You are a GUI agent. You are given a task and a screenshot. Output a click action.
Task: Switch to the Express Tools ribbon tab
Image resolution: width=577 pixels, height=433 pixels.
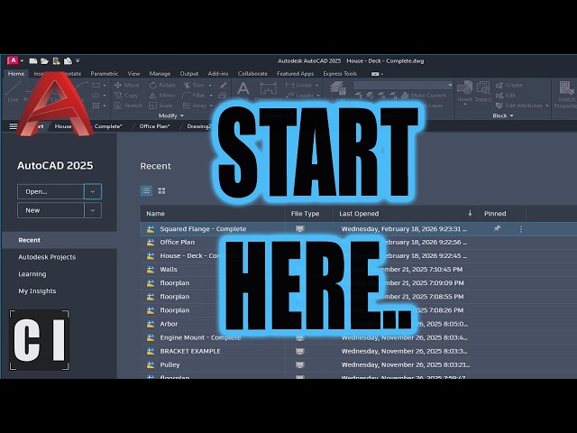pos(340,74)
